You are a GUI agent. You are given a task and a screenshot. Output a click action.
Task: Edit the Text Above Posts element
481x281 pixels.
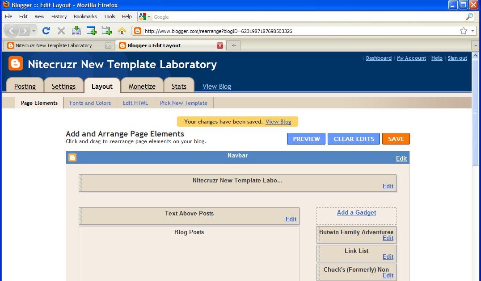tap(291, 219)
